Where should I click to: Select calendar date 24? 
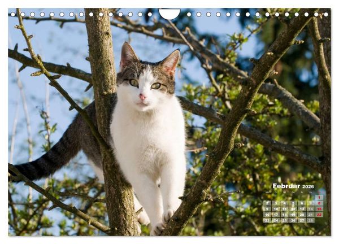[276, 220]
